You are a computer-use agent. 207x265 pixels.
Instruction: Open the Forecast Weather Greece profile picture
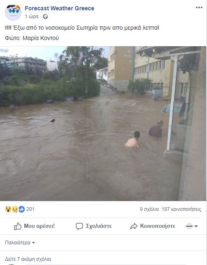point(13,12)
